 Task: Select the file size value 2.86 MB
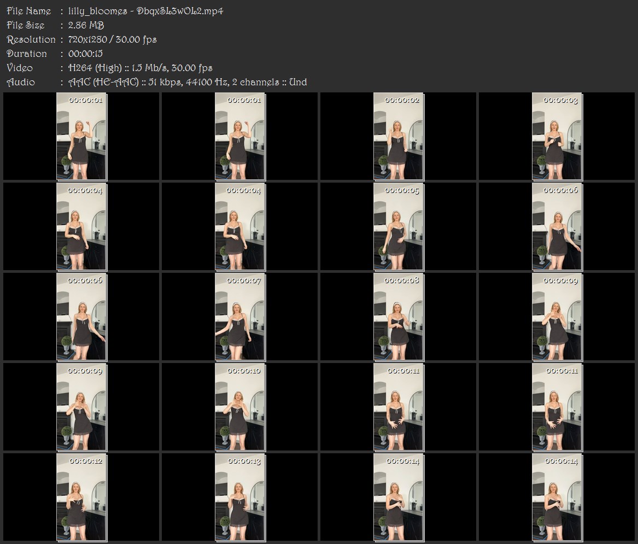click(x=86, y=25)
